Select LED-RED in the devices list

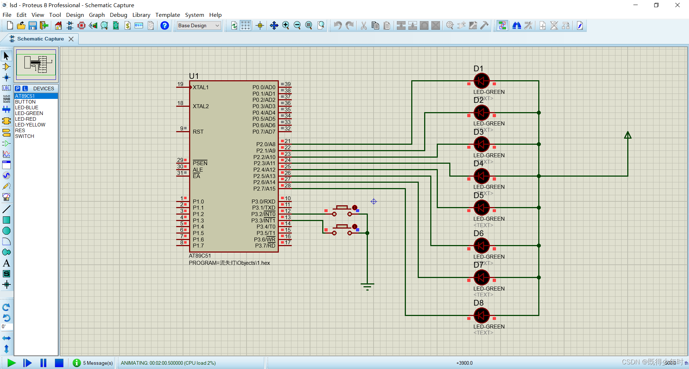pyautogui.click(x=36, y=119)
